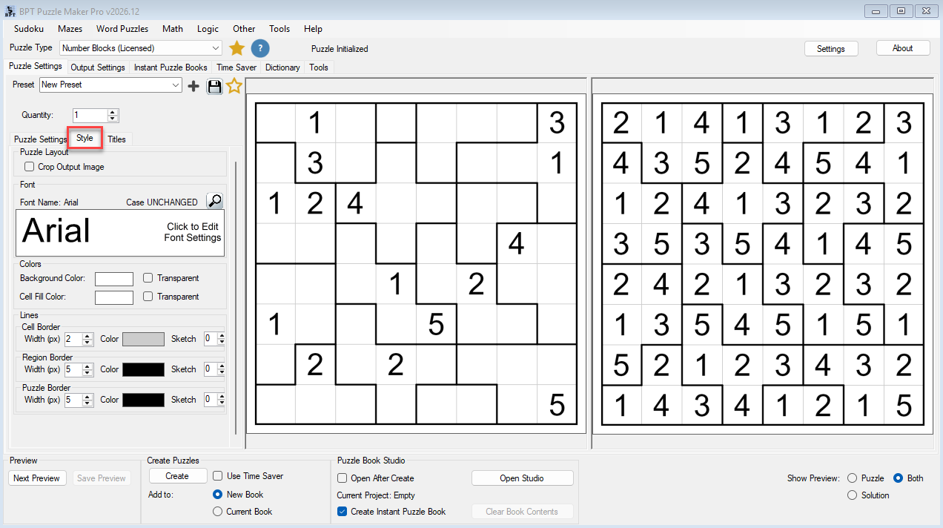The width and height of the screenshot is (943, 528).
Task: Click the puzzle grid preview image
Action: (x=416, y=264)
